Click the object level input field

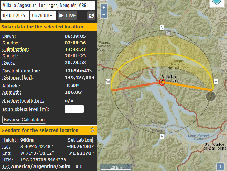click(74, 109)
